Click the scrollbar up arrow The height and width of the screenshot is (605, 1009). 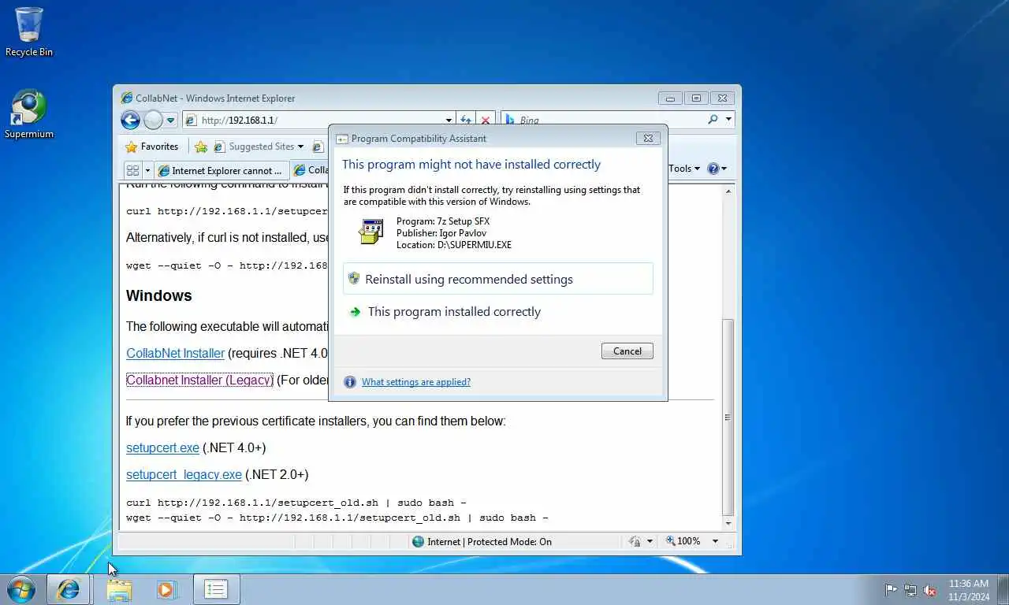(728, 191)
